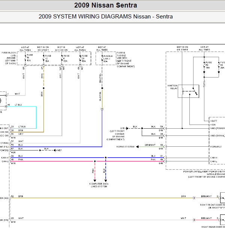The height and width of the screenshot is (228, 225).
Task: Click the ground symbol beside E15
Action: coord(127,128)
